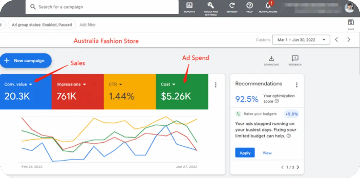Open CTR metric dropdown
This screenshot has height=178, width=360.
[115, 85]
